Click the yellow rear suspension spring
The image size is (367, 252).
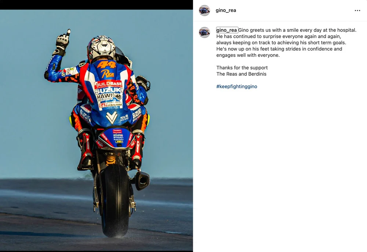(x=110, y=159)
